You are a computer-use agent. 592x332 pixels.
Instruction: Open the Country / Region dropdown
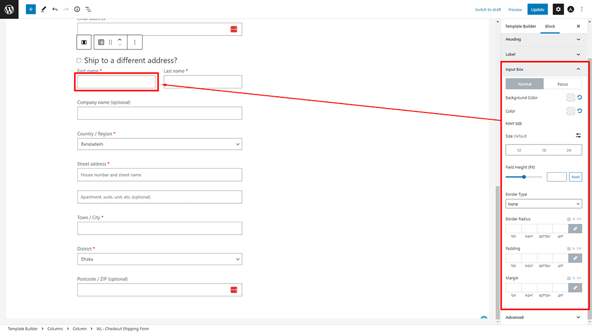pyautogui.click(x=160, y=144)
